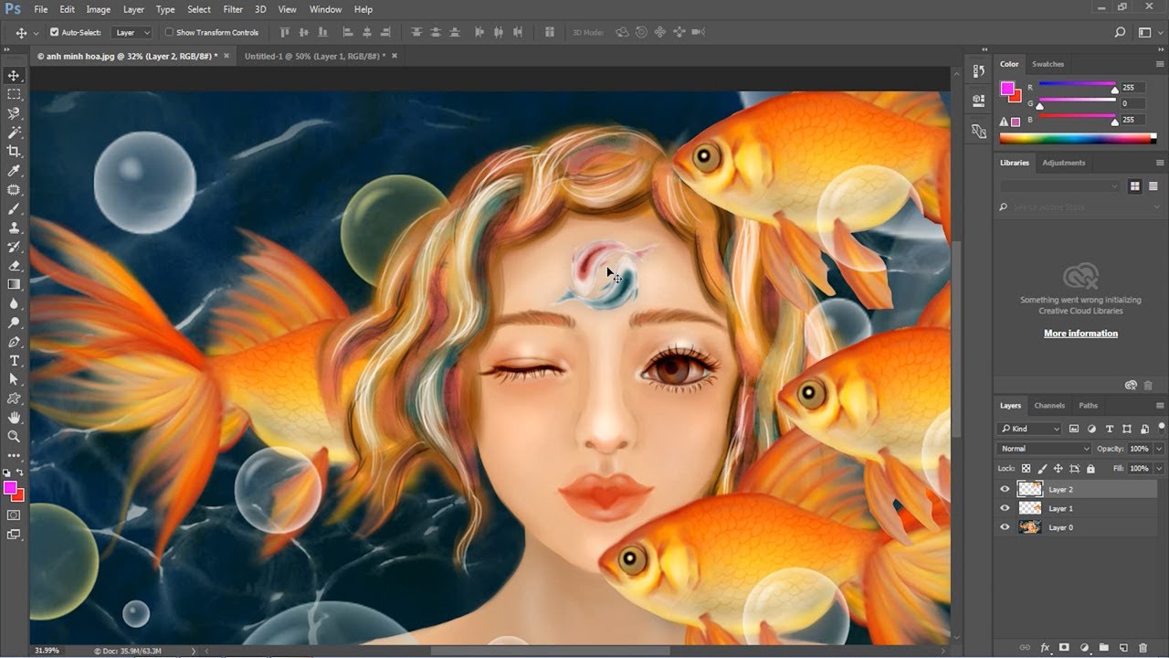Click the R value input field
1169x658 pixels.
coord(1132,88)
